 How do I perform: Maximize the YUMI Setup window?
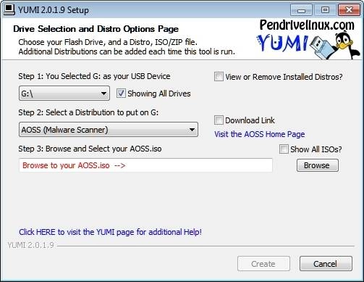point(325,10)
